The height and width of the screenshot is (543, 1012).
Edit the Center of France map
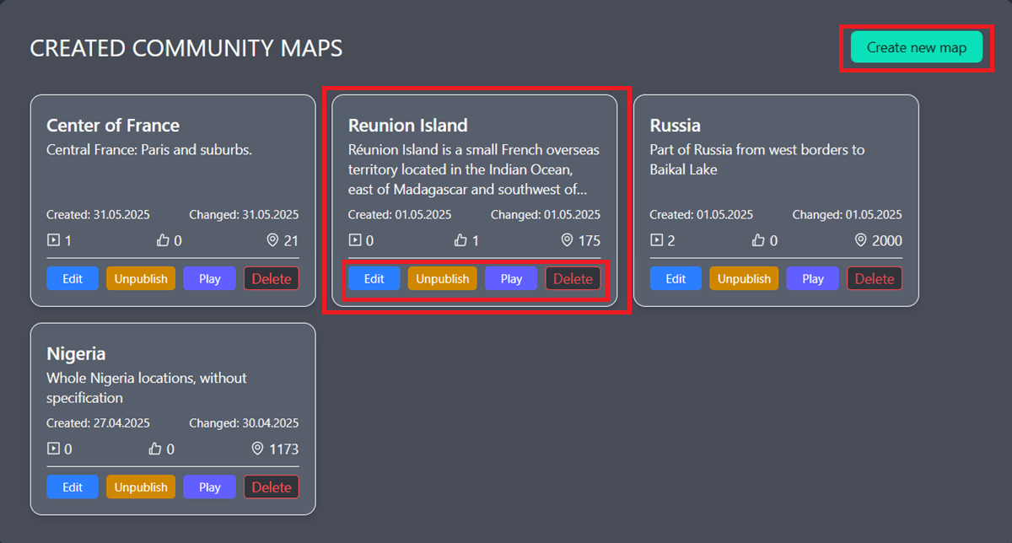pos(73,278)
